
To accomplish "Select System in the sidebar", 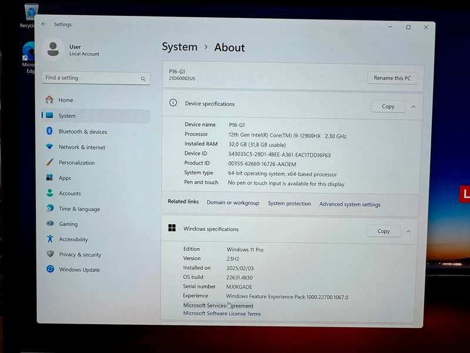I will click(96, 115).
